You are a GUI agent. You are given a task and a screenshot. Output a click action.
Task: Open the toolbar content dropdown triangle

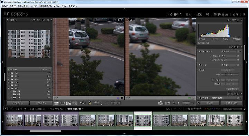pyautogui.click(x=193, y=103)
